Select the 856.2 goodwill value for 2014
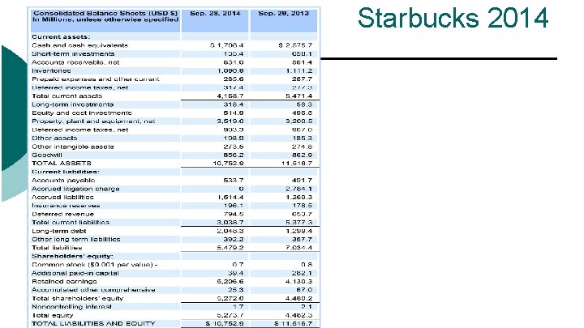584x328 pixels. 234,155
